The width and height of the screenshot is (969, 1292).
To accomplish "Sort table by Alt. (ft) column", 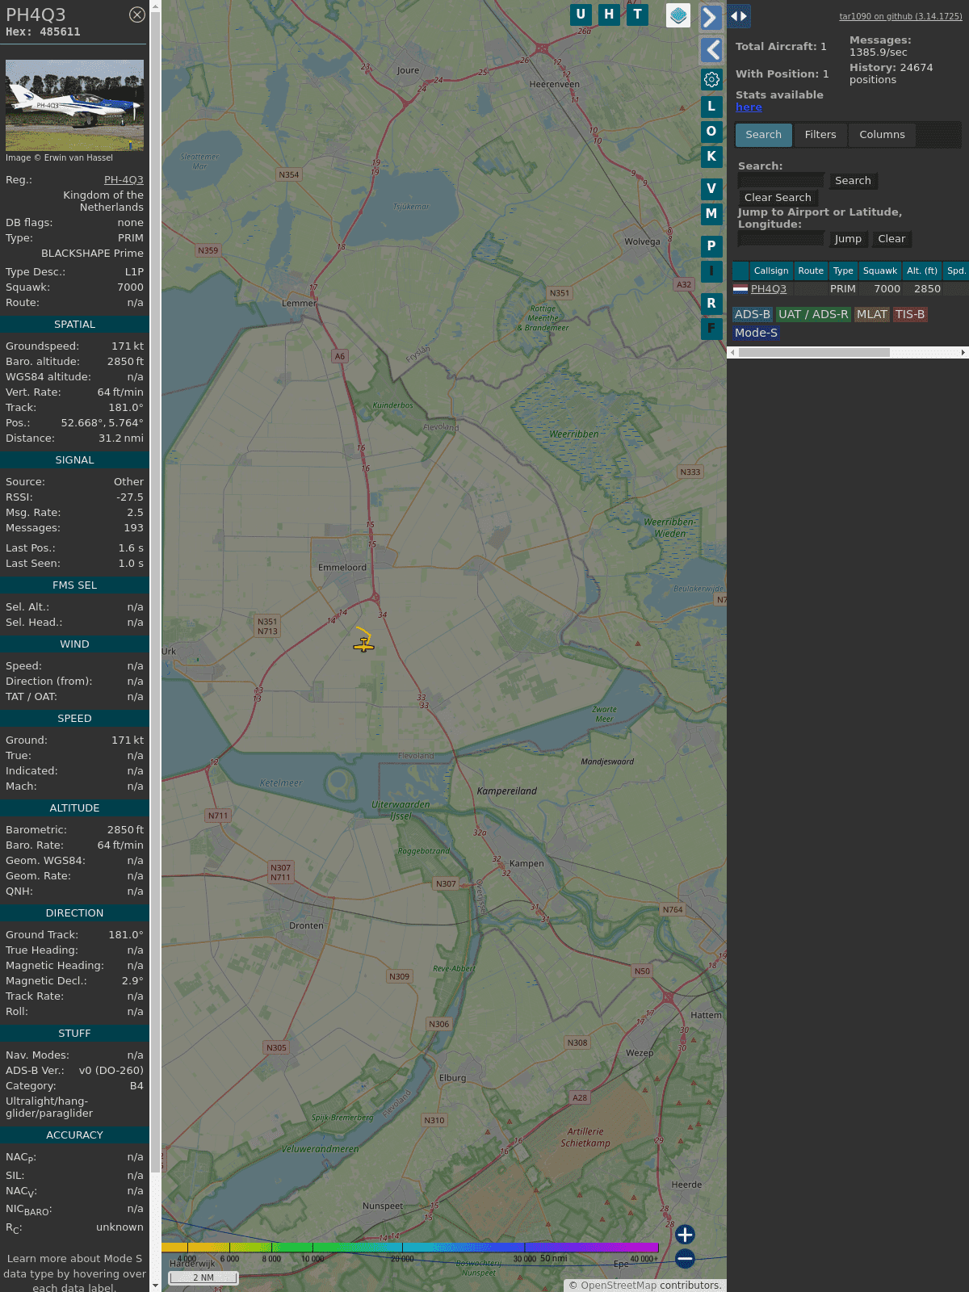I will tap(922, 271).
